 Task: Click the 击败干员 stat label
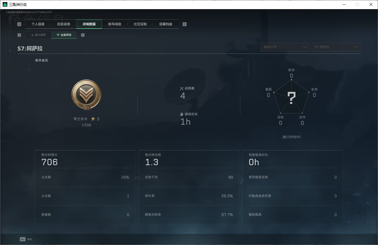(x=151, y=177)
